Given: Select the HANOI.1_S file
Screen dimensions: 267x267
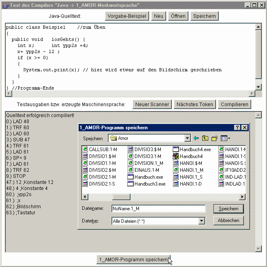Looking at the screenshot, I should click(191, 177).
